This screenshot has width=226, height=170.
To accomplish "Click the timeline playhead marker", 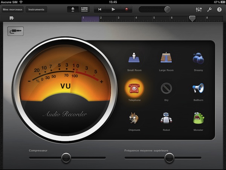I will pos(192,19).
